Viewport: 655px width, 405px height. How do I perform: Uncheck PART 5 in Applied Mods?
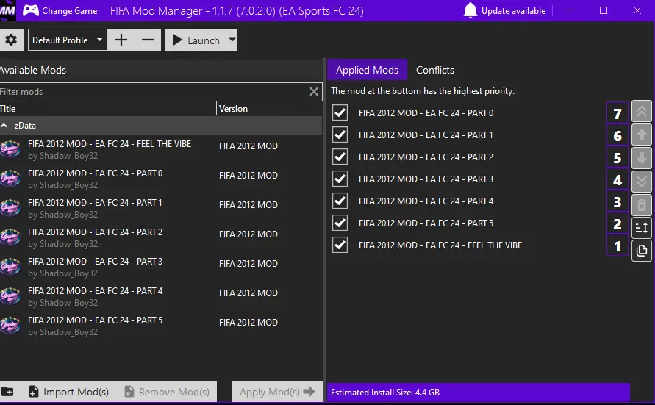click(340, 223)
